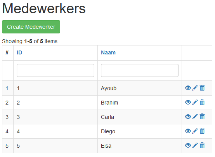Delete Eisa with the trash icon
215x157 pixels.
202,145
